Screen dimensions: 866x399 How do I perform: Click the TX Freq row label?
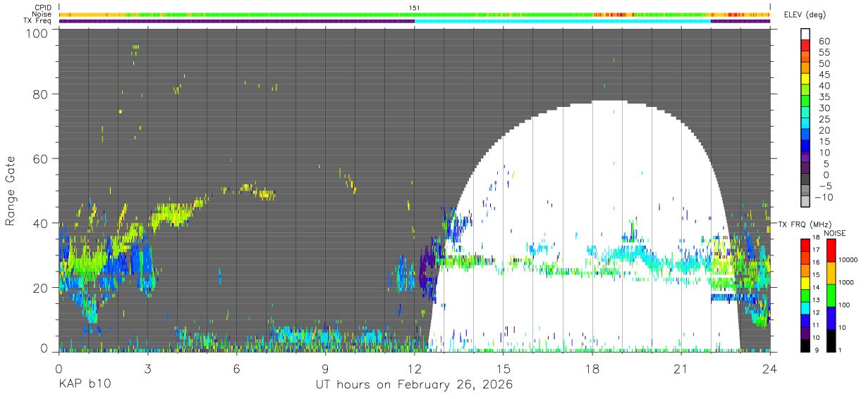pos(37,21)
